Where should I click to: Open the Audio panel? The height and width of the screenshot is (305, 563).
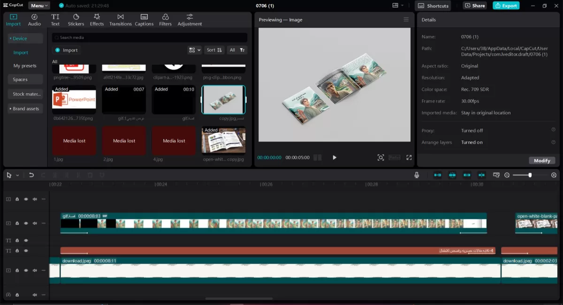click(34, 20)
